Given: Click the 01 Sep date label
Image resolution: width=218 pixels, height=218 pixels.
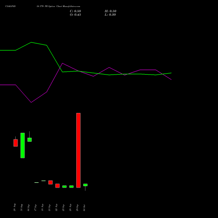Looking at the screenshot, I should tap(28, 208).
